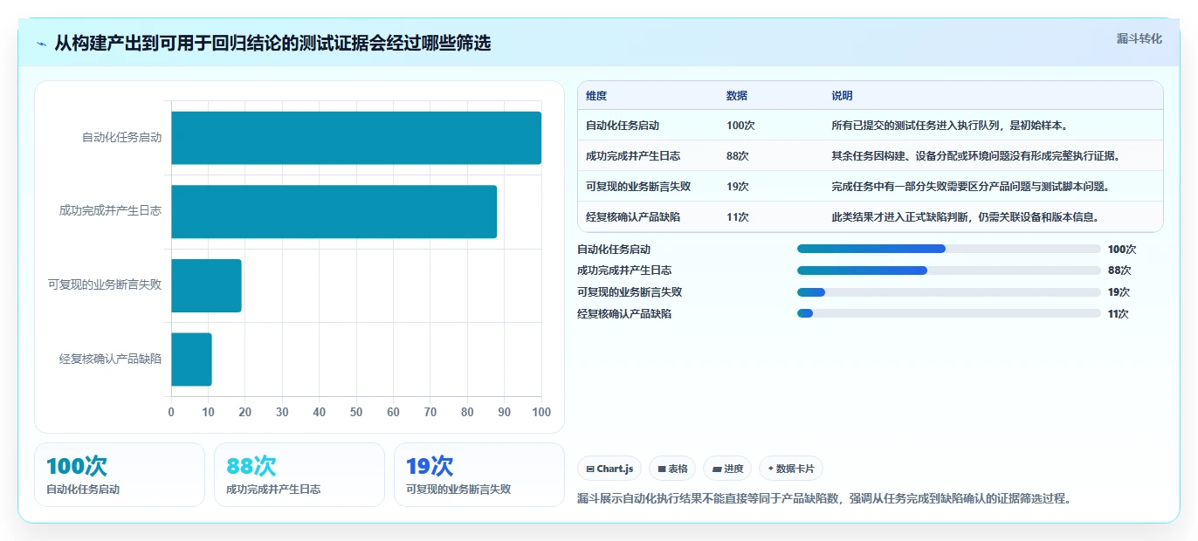Click the 数据卡片 tag chip
Image resolution: width=1198 pixels, height=541 pixels.
coord(791,469)
